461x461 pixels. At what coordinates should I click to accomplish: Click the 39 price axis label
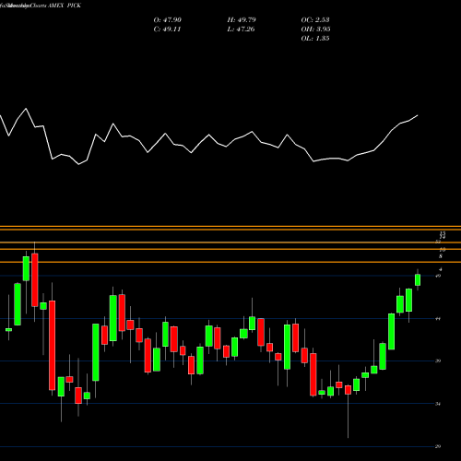pos(438,361)
